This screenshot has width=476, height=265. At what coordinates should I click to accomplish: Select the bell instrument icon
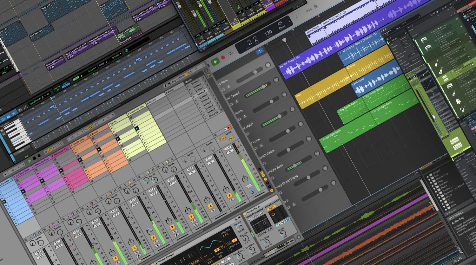(x=459, y=102)
